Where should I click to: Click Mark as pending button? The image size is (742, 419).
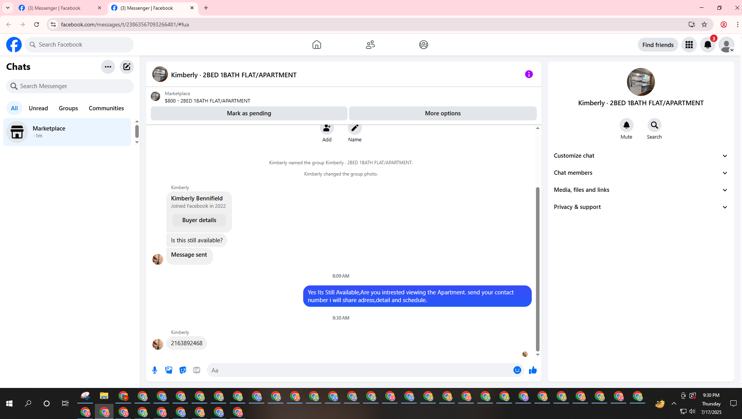tap(249, 113)
